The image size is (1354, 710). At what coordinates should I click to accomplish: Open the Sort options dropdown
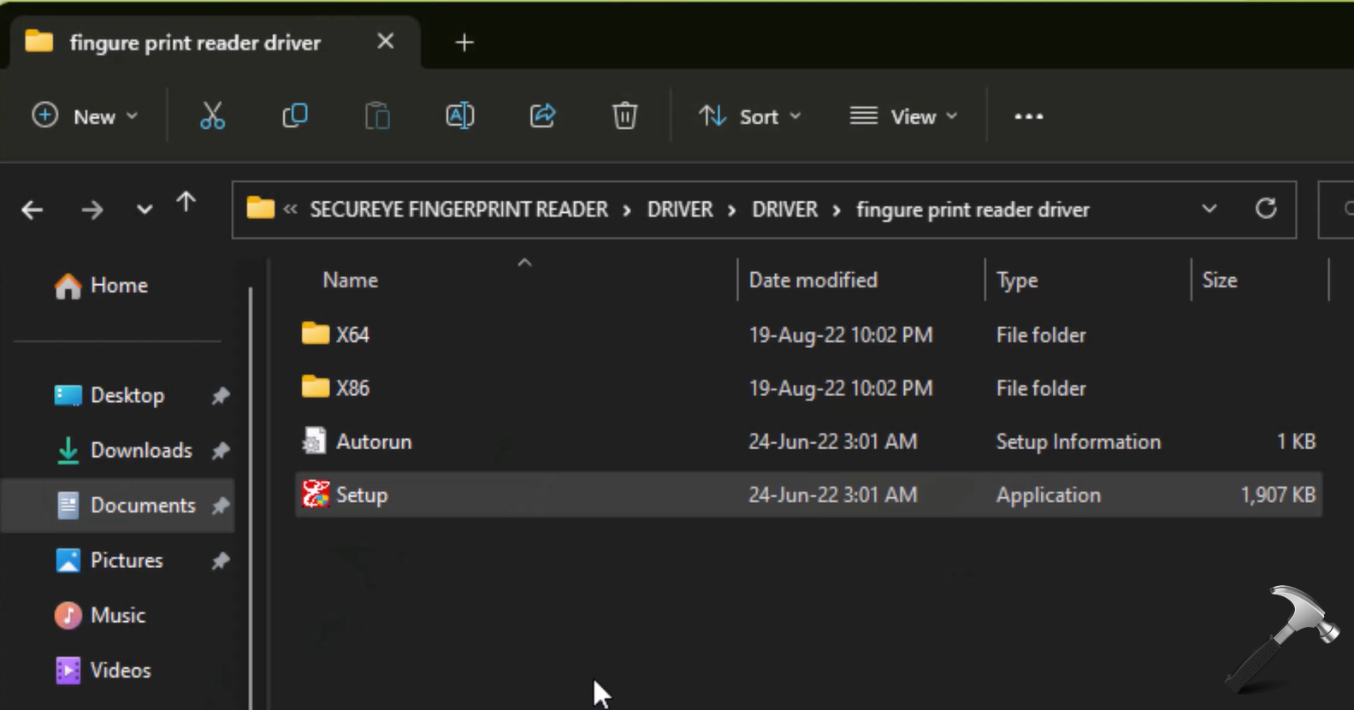750,116
